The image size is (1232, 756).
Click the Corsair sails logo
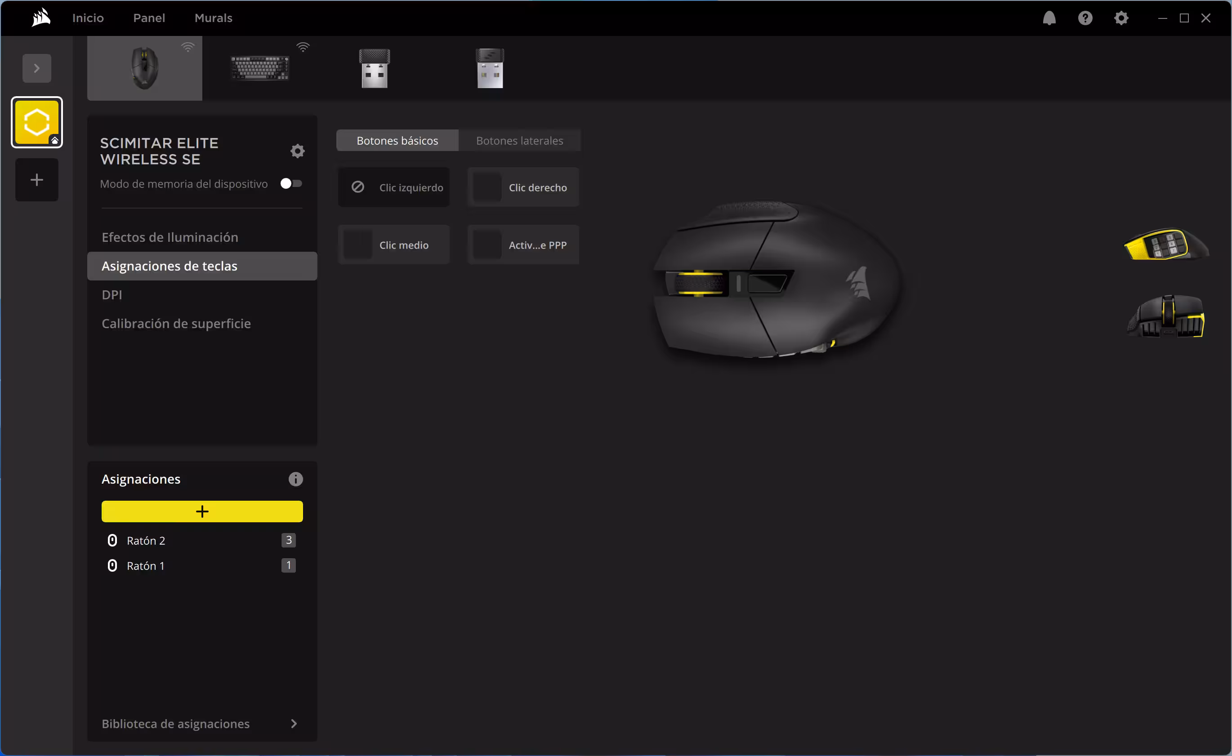point(41,18)
